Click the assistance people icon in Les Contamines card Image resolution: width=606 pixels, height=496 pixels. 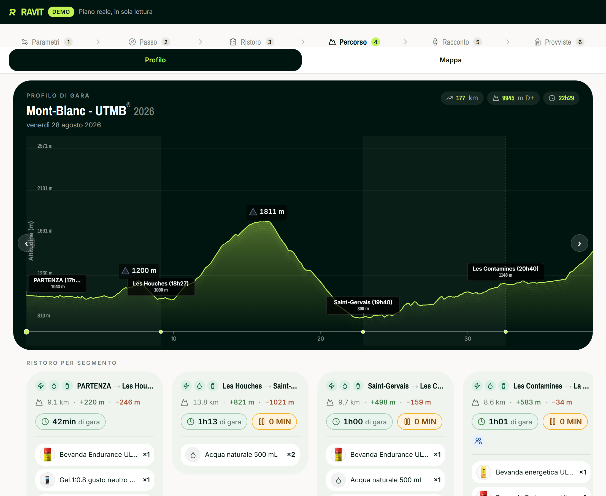(x=478, y=441)
